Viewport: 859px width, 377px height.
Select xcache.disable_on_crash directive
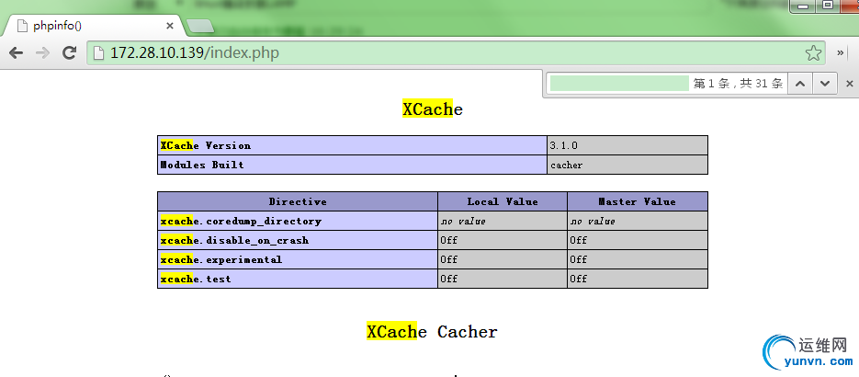(234, 241)
